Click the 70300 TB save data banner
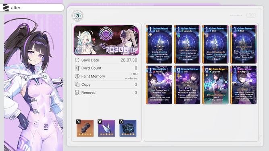 pyautogui.click(x=106, y=40)
